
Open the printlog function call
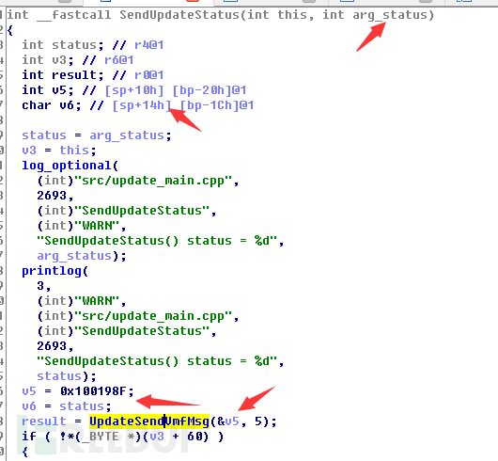click(51, 271)
